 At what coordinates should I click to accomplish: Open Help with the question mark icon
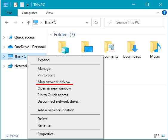coord(164,13)
